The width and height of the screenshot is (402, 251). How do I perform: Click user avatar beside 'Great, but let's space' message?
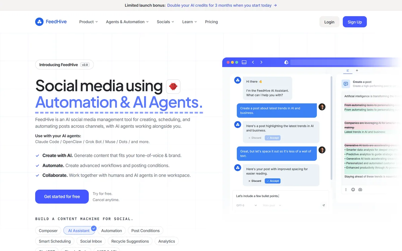(322, 150)
